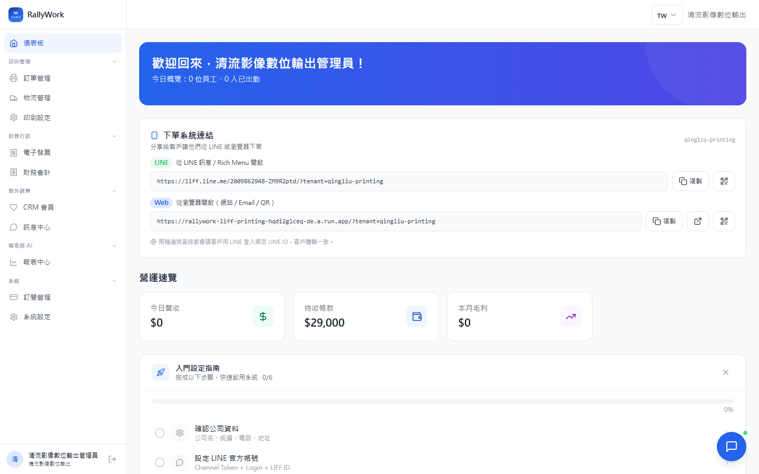The height and width of the screenshot is (474, 759).
Task: Click the 印刷設定 gear icon
Action: coord(14,118)
